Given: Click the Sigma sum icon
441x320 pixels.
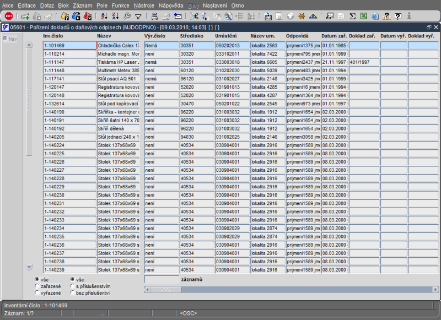Looking at the screenshot, I should tap(353, 16).
